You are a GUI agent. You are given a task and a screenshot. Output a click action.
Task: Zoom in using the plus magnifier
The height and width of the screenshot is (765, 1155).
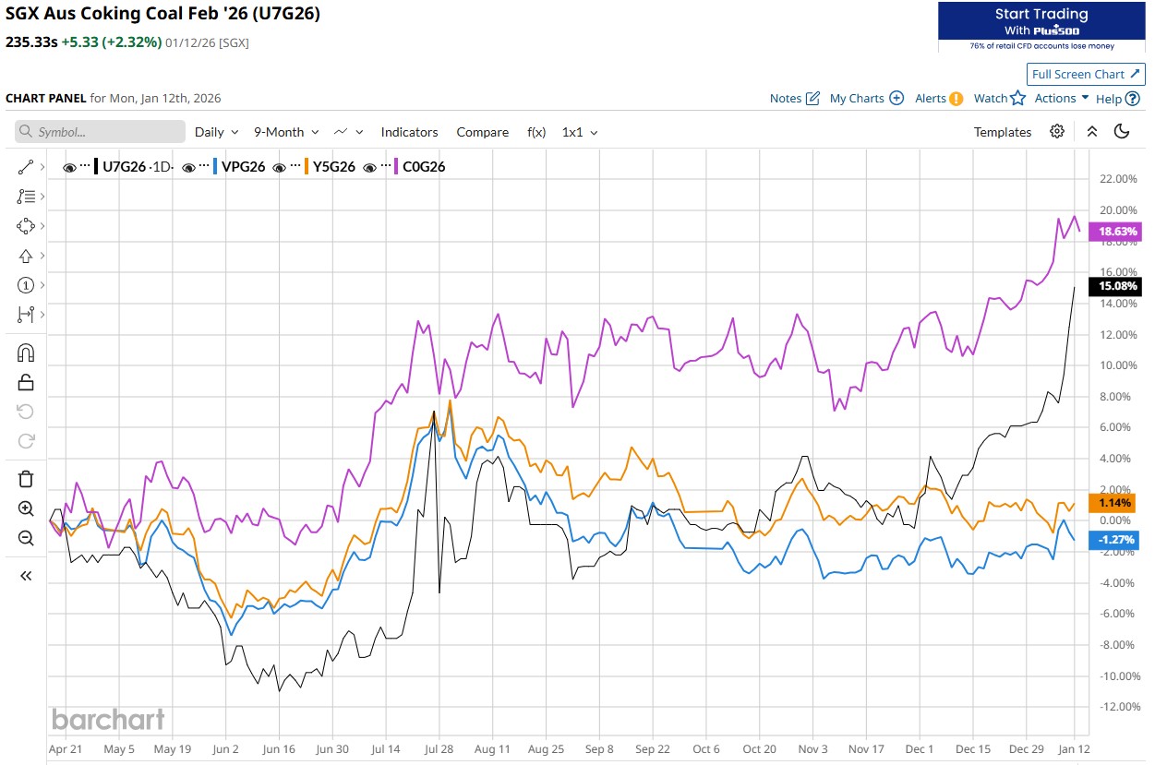pos(26,508)
